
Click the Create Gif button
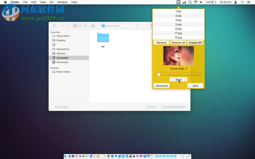point(195,43)
